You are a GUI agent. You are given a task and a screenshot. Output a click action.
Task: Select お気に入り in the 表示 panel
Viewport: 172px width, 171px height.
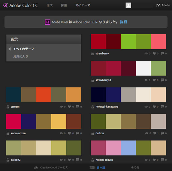(21, 56)
